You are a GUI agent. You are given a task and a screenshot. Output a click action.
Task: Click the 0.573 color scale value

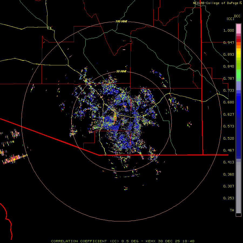coord(229,126)
